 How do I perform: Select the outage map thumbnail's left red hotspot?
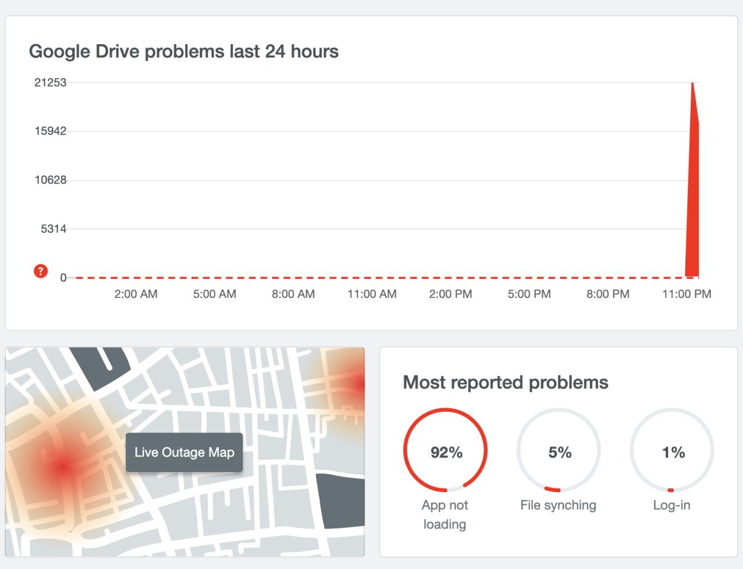tap(63, 466)
